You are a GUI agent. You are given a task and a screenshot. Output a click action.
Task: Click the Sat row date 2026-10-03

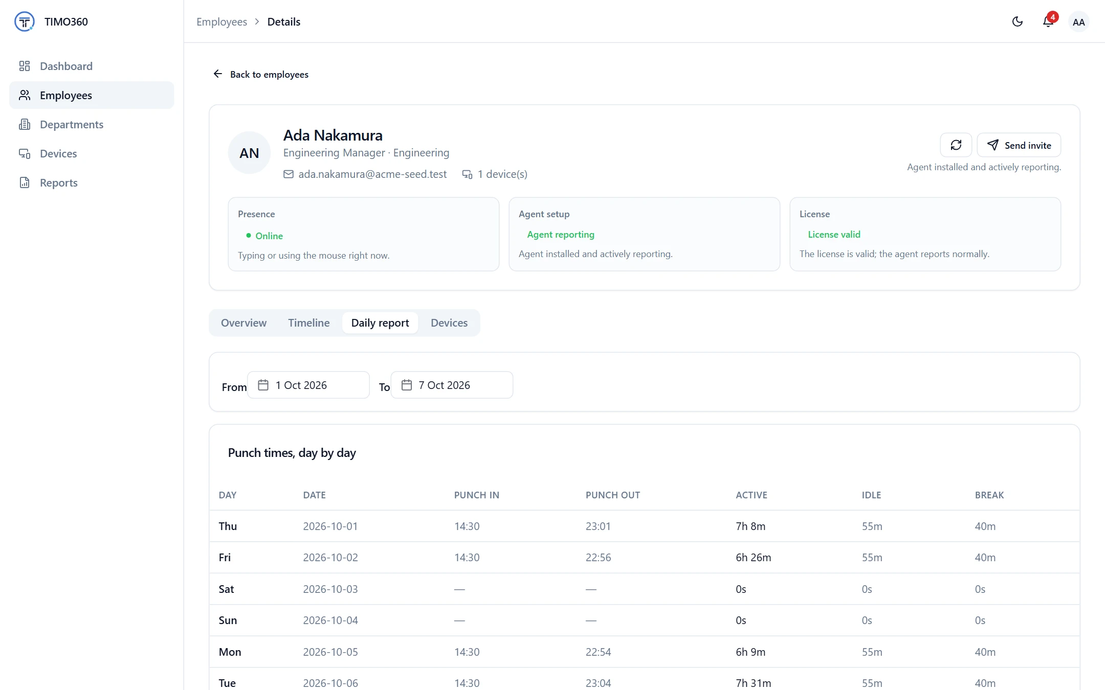click(330, 589)
